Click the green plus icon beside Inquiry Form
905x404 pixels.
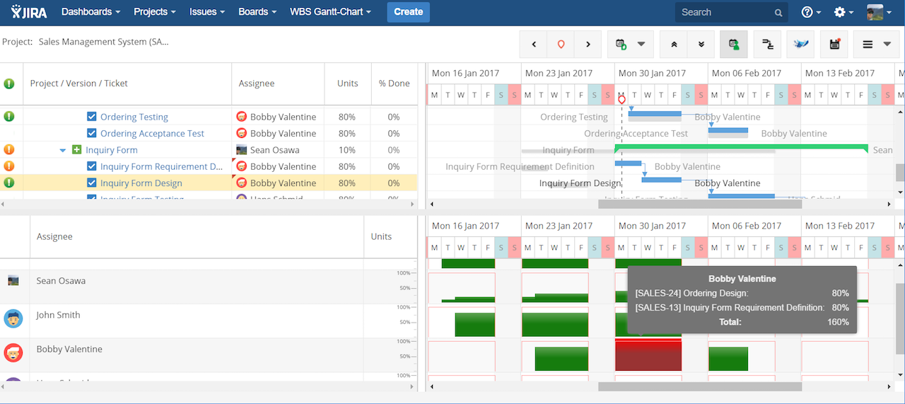[77, 150]
